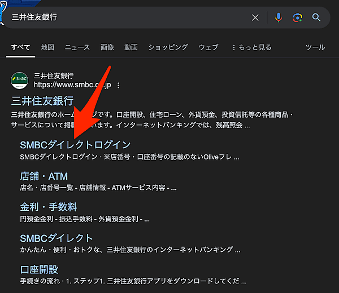The image size is (339, 293).
Task: Open Google Lens image search icon
Action: [298, 17]
